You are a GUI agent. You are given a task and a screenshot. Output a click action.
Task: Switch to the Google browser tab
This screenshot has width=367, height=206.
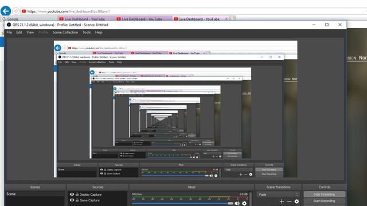point(29,19)
